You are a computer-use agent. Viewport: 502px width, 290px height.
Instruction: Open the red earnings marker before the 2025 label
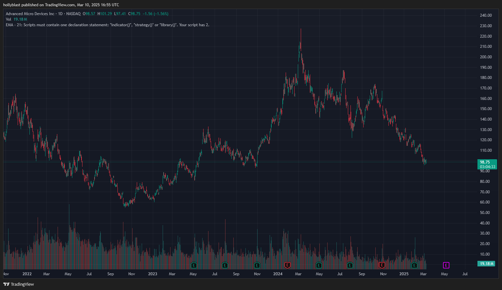(382, 265)
